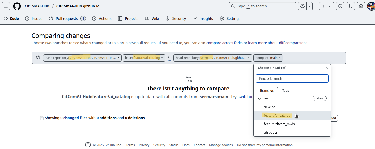Switch to the Insights tab
Image resolution: width=375 pixels, height=149 pixels.
(203, 19)
